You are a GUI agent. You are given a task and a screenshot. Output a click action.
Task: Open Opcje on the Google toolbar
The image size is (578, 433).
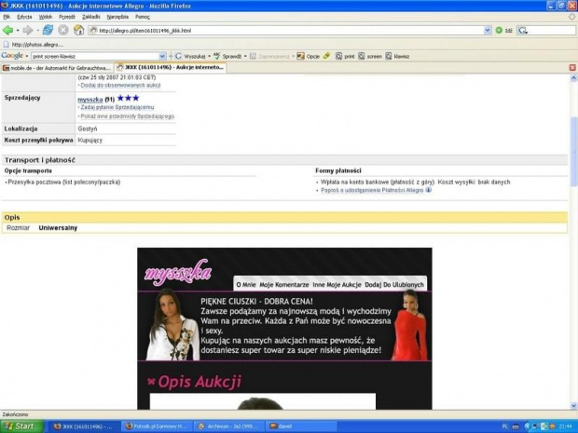309,56
